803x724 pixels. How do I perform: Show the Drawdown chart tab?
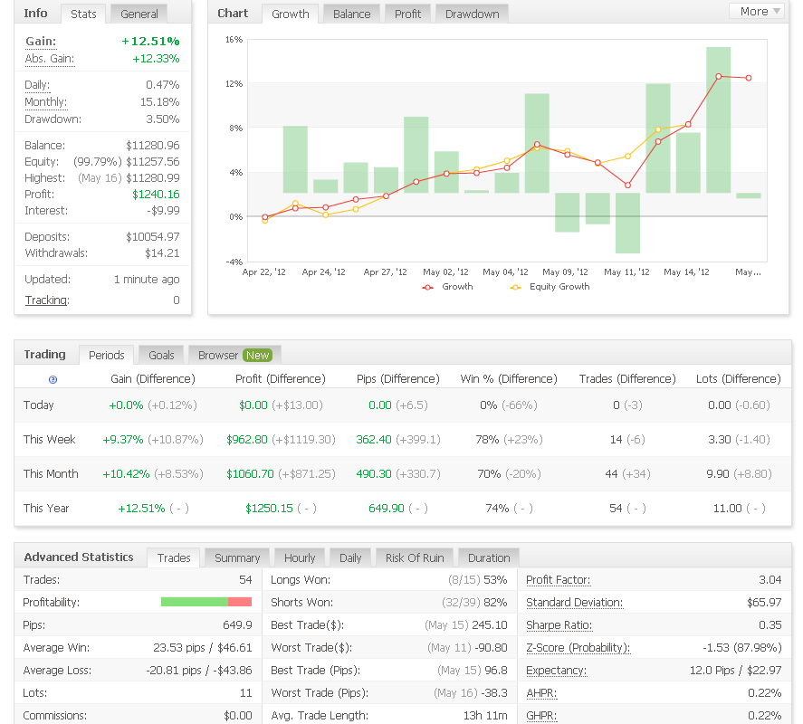pos(471,14)
